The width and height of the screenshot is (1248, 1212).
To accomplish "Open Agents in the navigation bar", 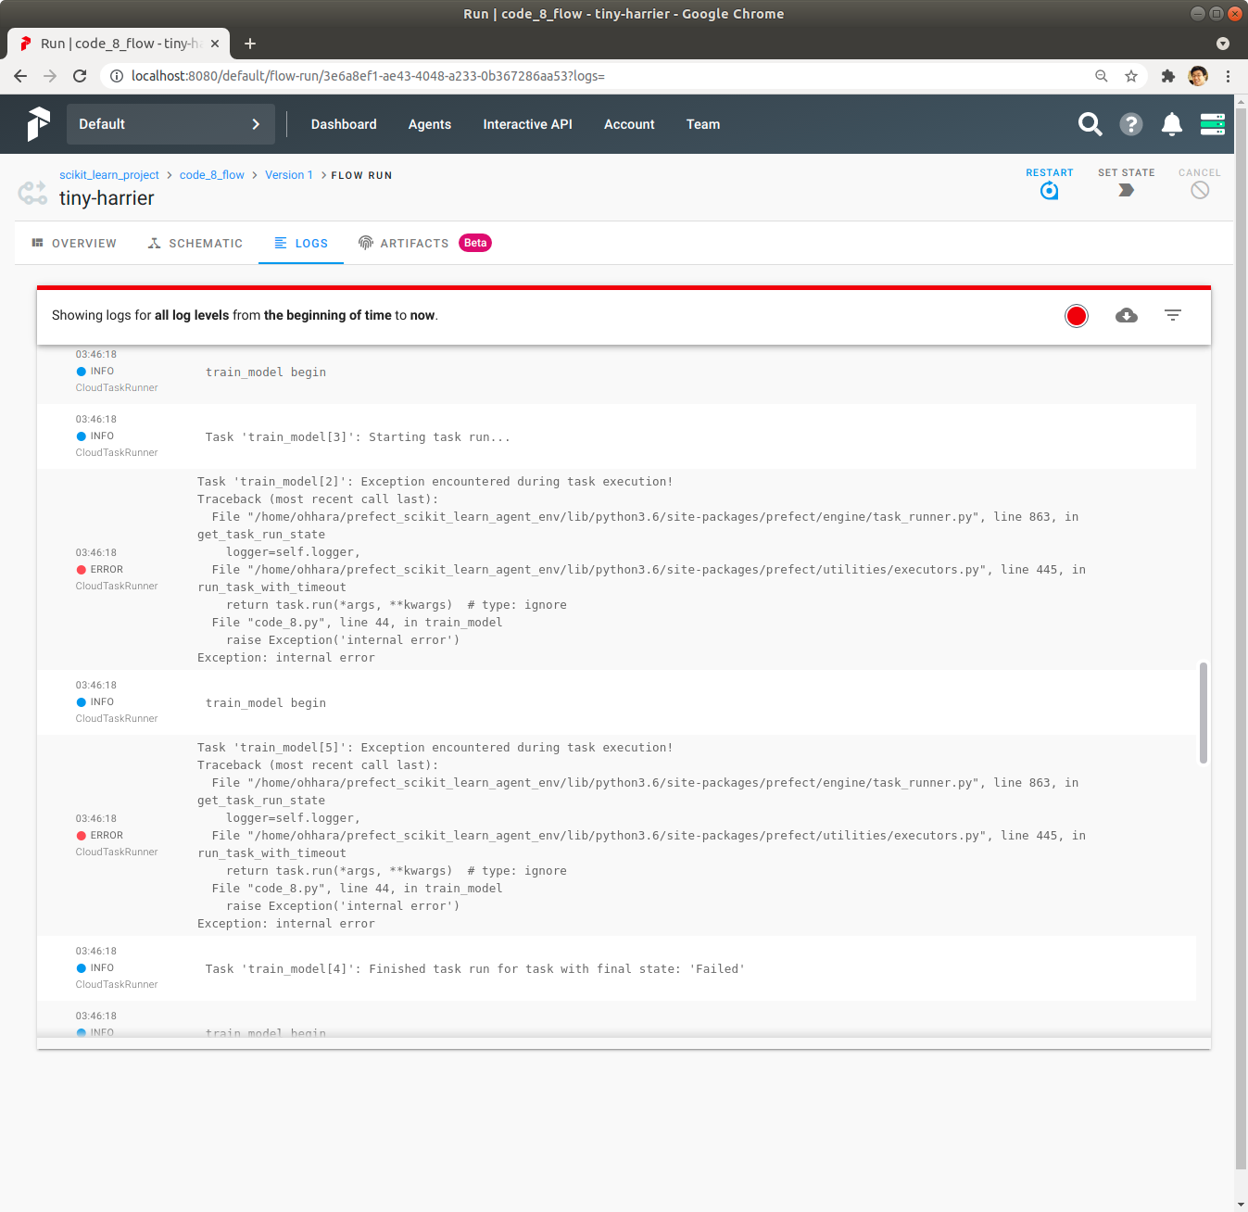I will (430, 124).
